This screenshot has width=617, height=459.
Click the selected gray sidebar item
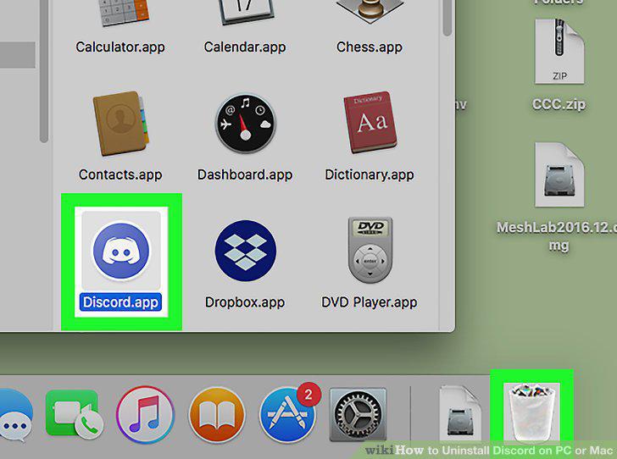coord(18,55)
